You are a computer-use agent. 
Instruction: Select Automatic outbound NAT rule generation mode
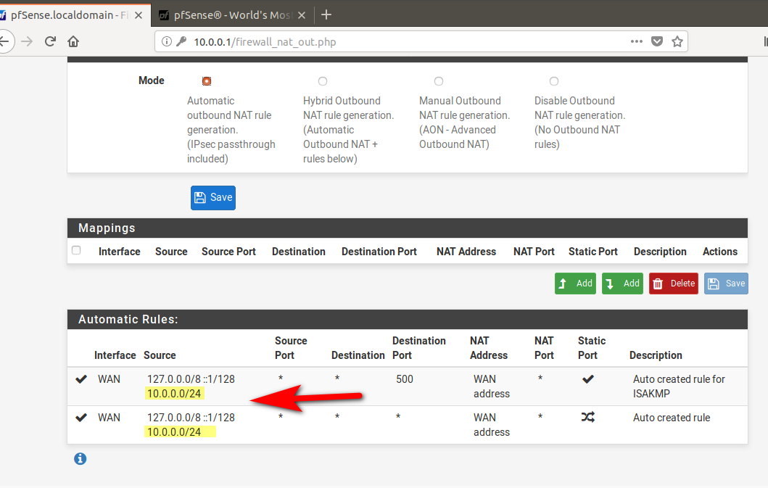tap(207, 80)
